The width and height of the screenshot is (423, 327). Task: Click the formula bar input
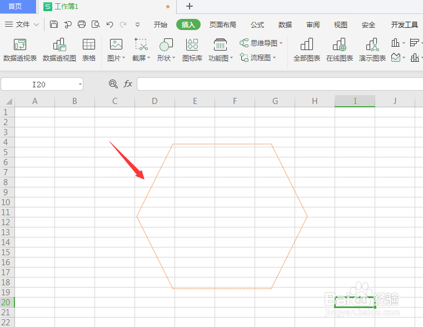pyautogui.click(x=280, y=84)
